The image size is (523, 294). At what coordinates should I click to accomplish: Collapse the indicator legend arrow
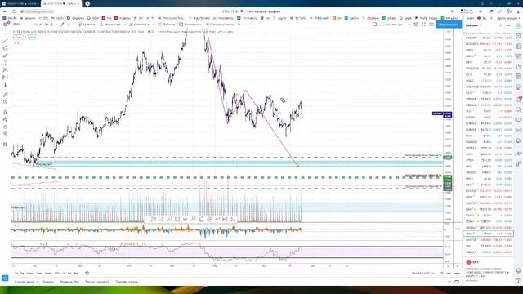pos(16,43)
